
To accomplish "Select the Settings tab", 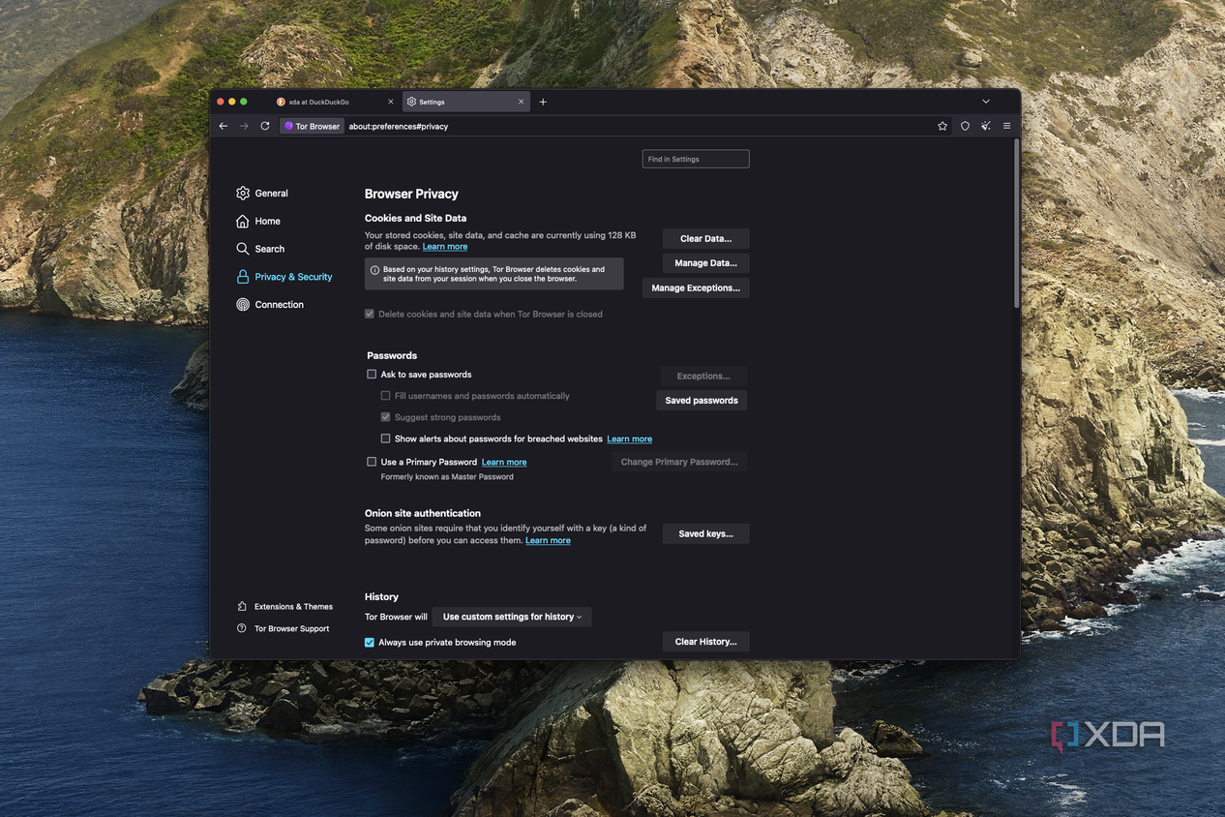I will pyautogui.click(x=465, y=102).
